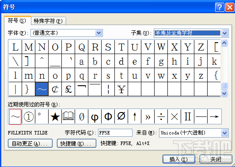The height and width of the screenshot is (167, 235).
Task: Pick recently used Ø symbol
Action: pos(121,116)
